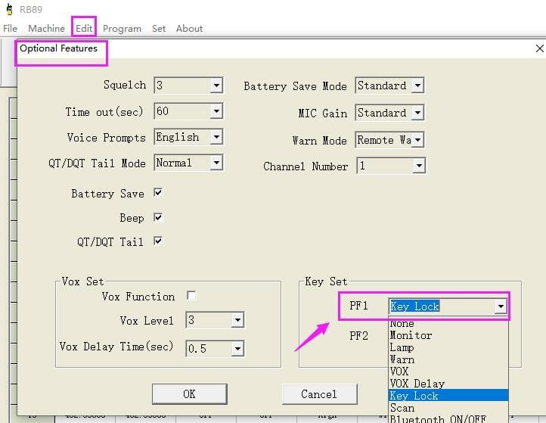Select None in PF1 list

pyautogui.click(x=448, y=323)
